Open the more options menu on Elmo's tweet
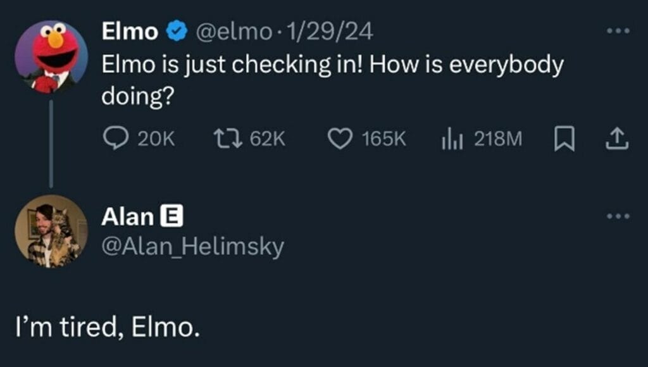Viewport: 648px width, 367px height. coord(618,31)
